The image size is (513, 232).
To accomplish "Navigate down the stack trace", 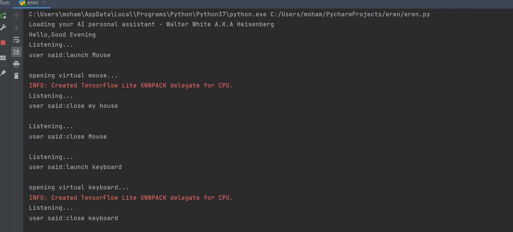I will tap(16, 27).
